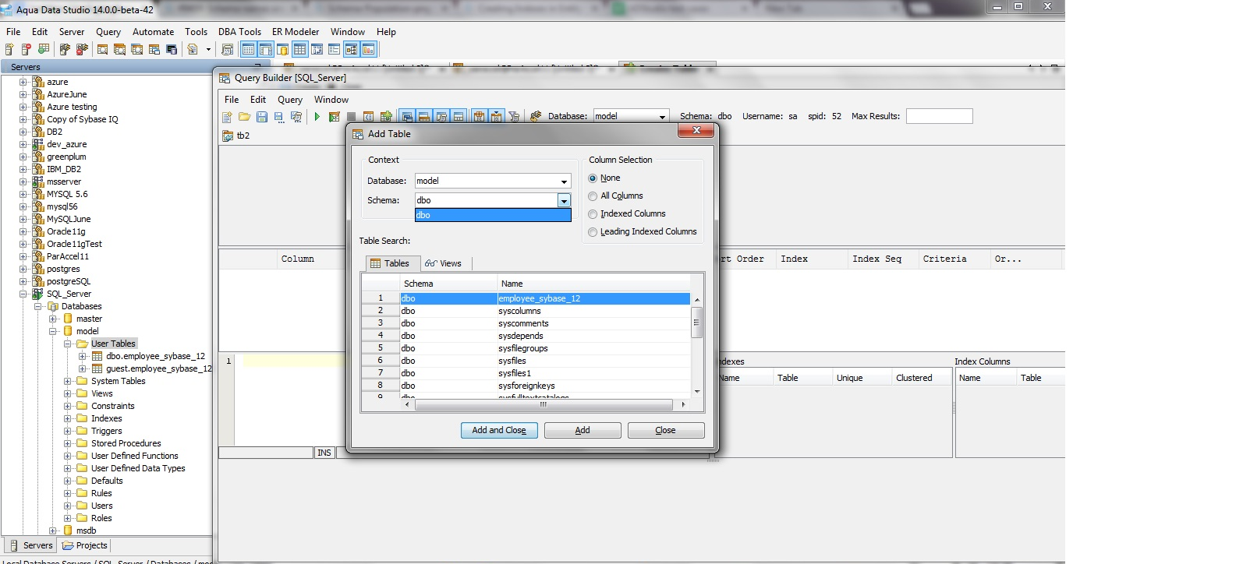Click the grid table icon in main toolbar

coord(299,50)
